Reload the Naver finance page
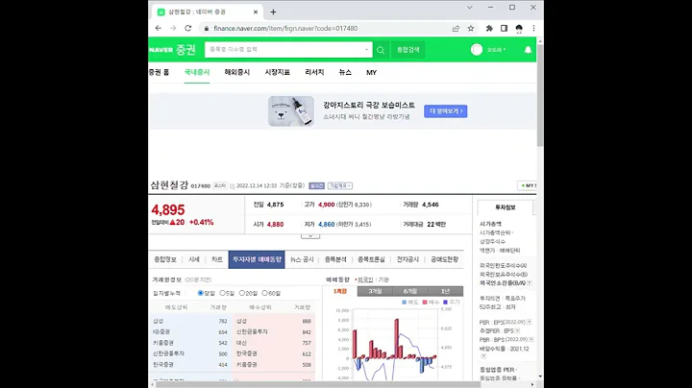 (188, 28)
